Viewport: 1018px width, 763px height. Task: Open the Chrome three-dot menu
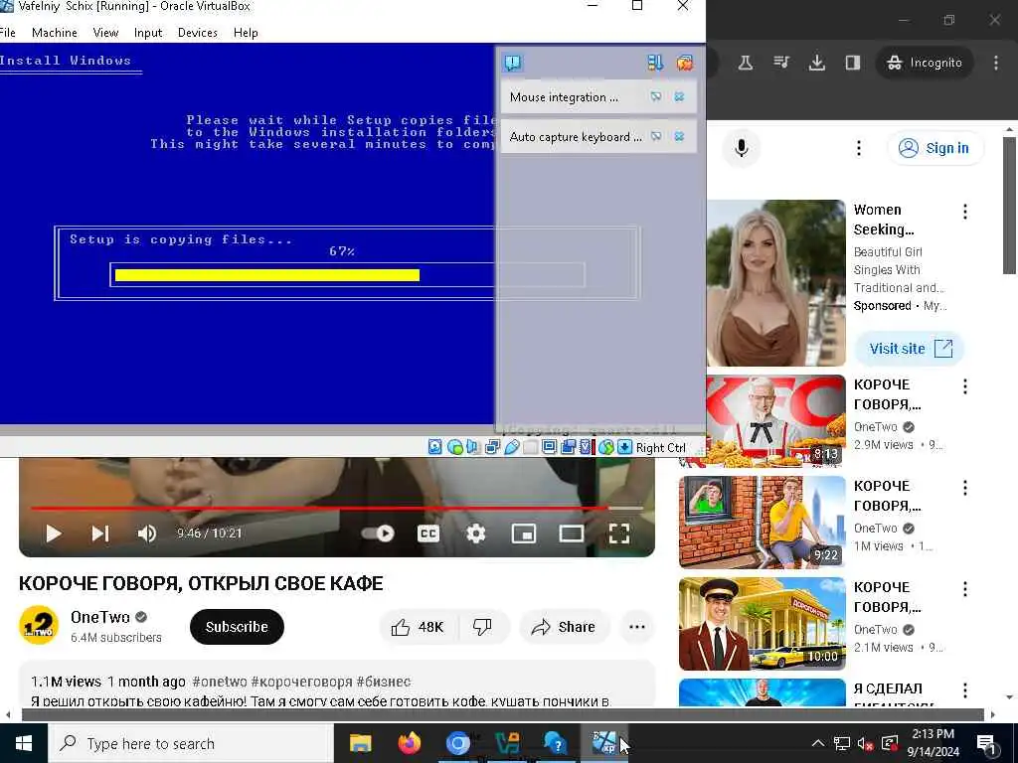[996, 63]
